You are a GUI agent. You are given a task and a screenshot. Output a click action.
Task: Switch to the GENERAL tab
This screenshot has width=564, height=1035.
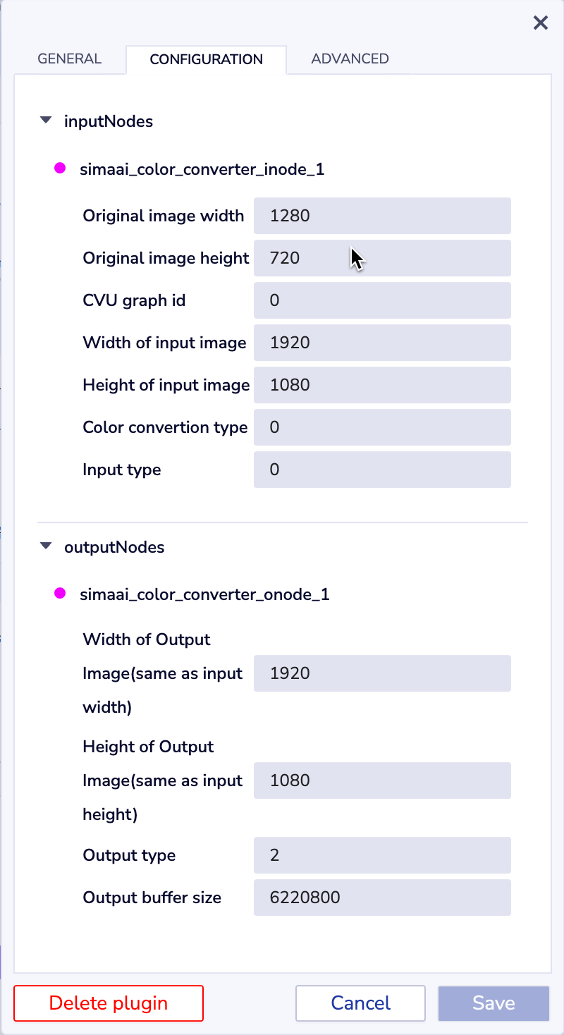pyautogui.click(x=70, y=59)
